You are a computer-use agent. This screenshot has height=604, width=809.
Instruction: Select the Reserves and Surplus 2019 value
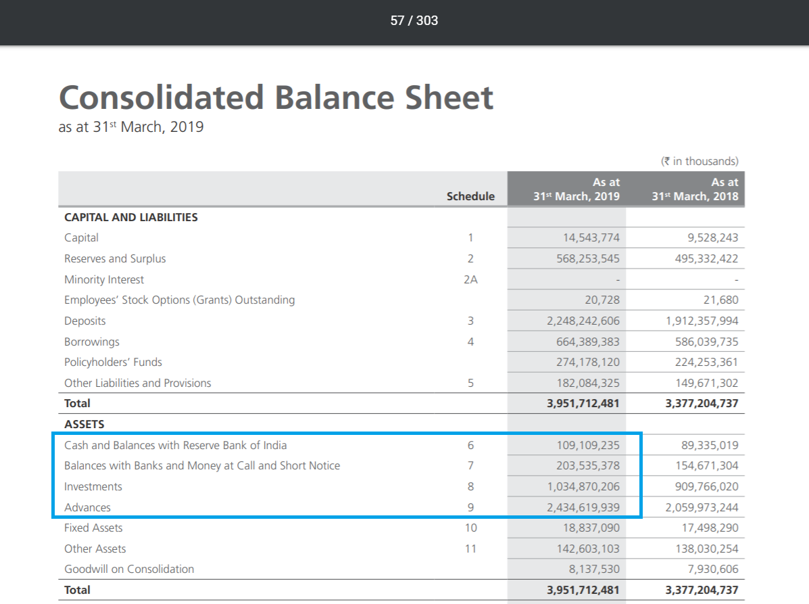click(584, 258)
